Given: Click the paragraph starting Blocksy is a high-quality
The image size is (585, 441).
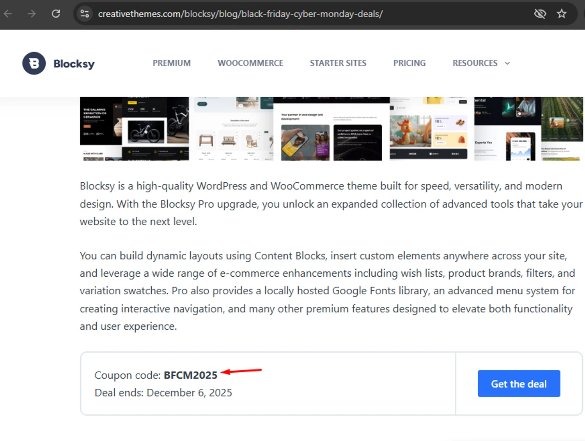Looking at the screenshot, I should (x=331, y=204).
